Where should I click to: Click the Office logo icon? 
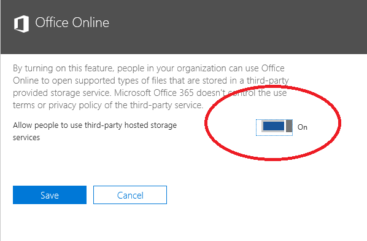(21, 24)
